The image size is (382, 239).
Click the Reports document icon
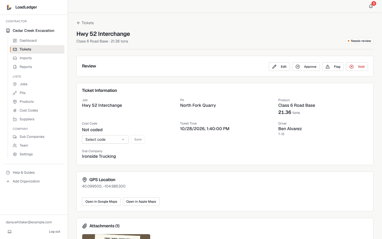point(15,67)
